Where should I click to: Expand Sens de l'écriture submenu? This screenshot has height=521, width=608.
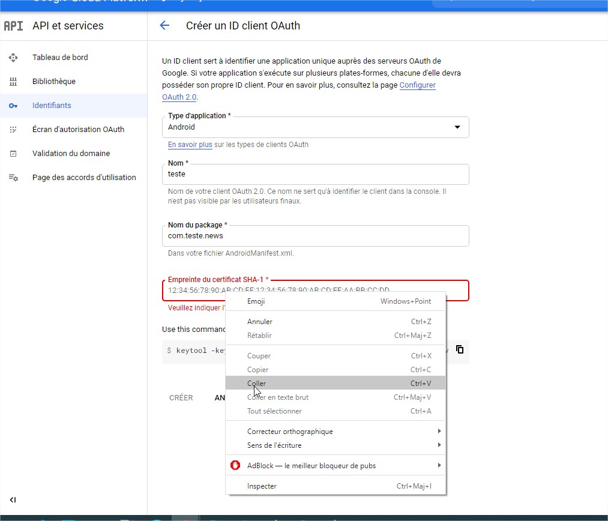336,445
